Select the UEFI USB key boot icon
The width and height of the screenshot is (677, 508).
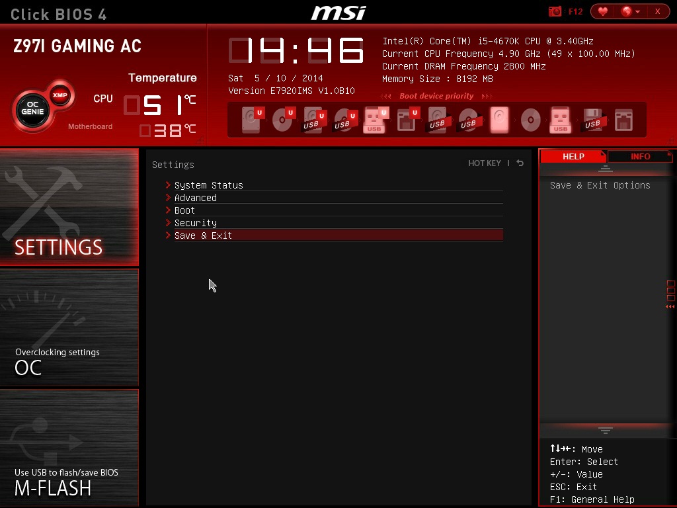coord(376,120)
